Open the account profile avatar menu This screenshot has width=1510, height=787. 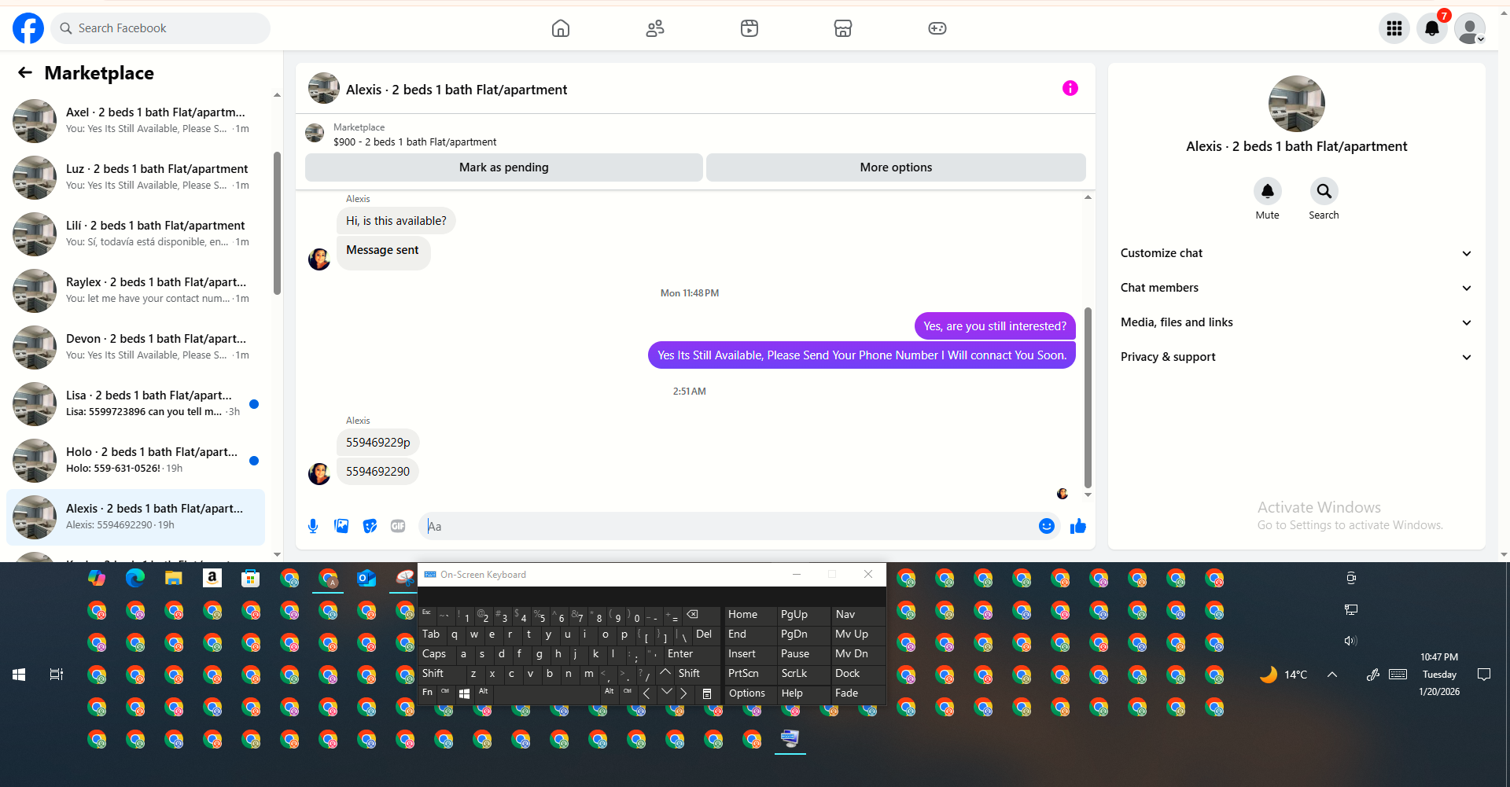pos(1470,28)
